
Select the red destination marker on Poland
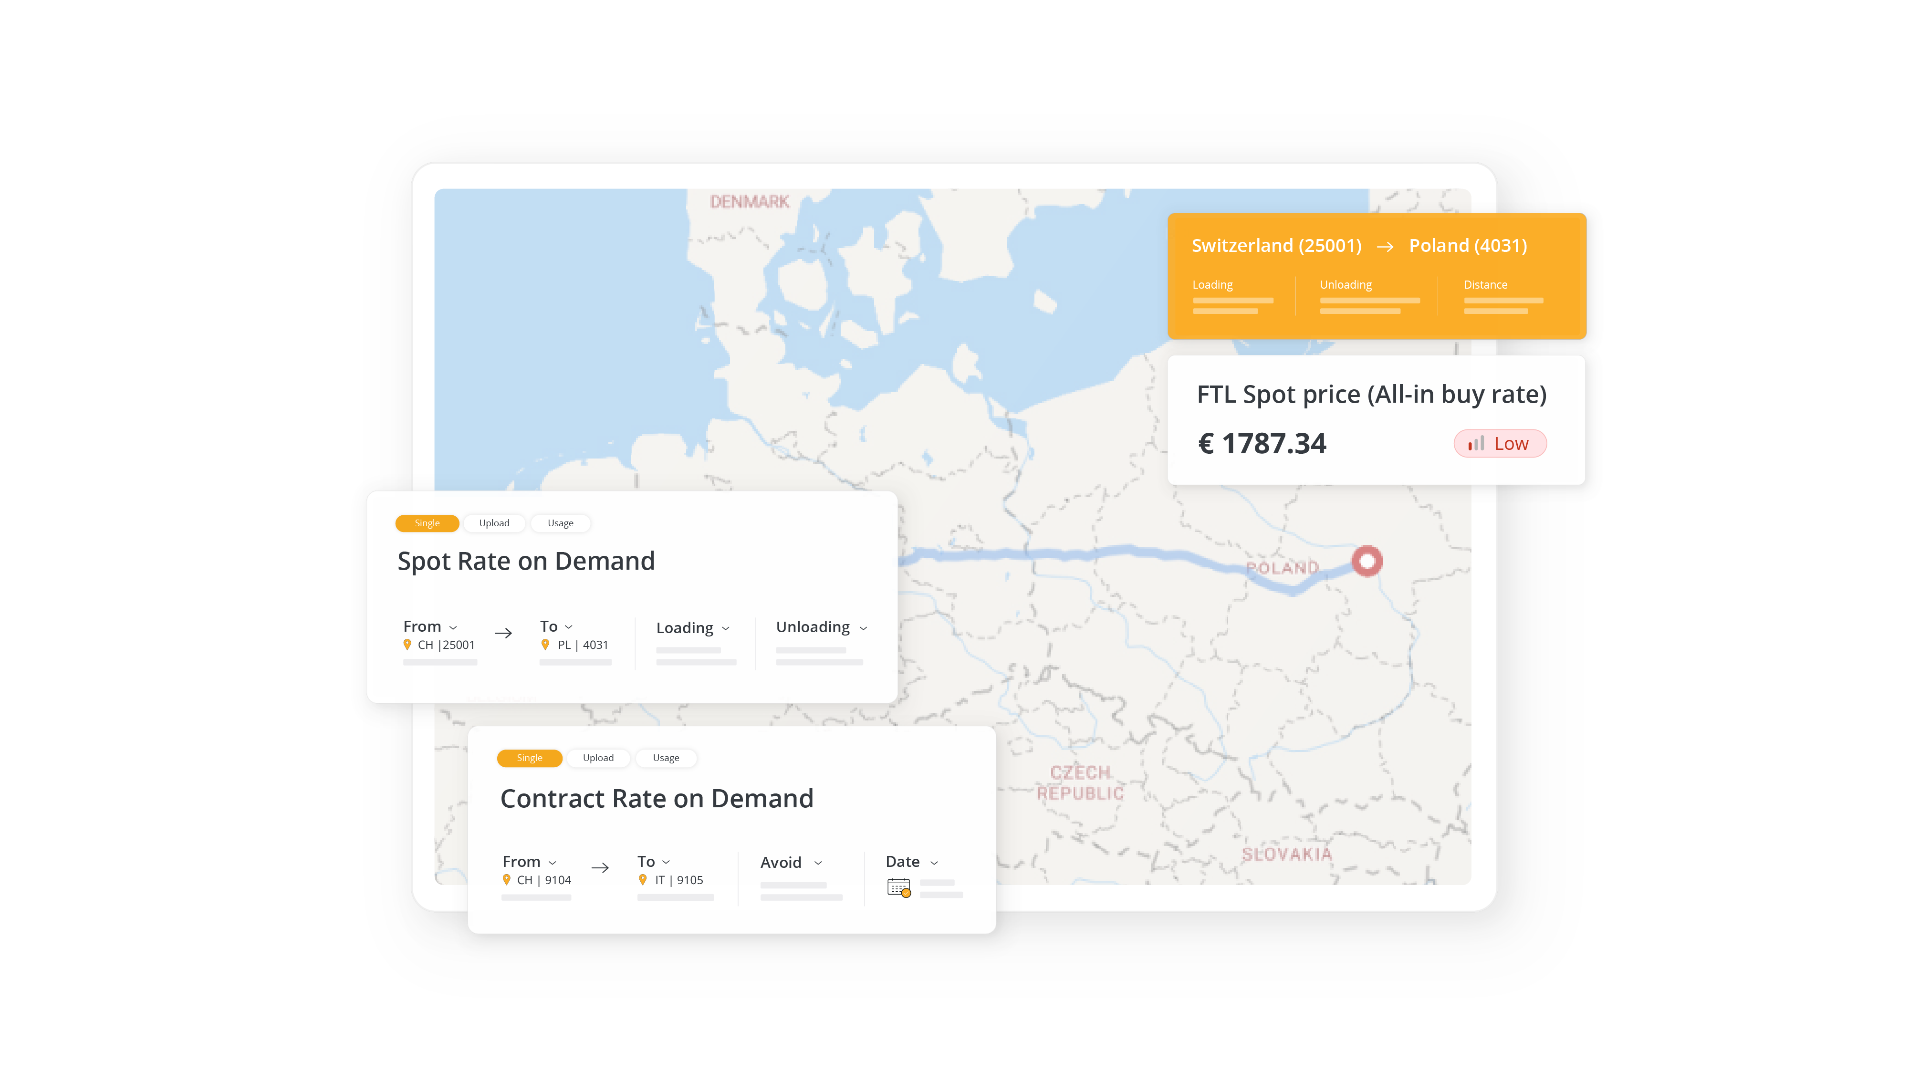[x=1367, y=562]
